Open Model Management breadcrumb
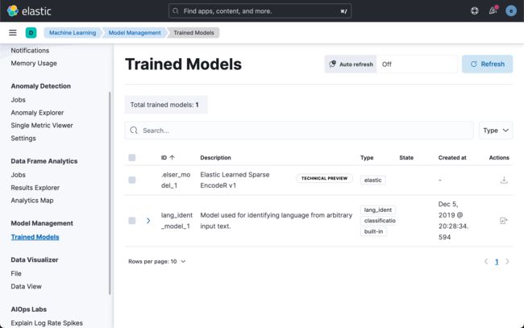 (x=135, y=33)
